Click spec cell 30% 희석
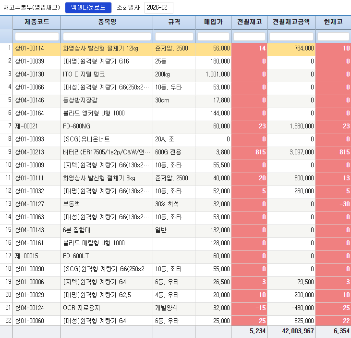 (167, 204)
